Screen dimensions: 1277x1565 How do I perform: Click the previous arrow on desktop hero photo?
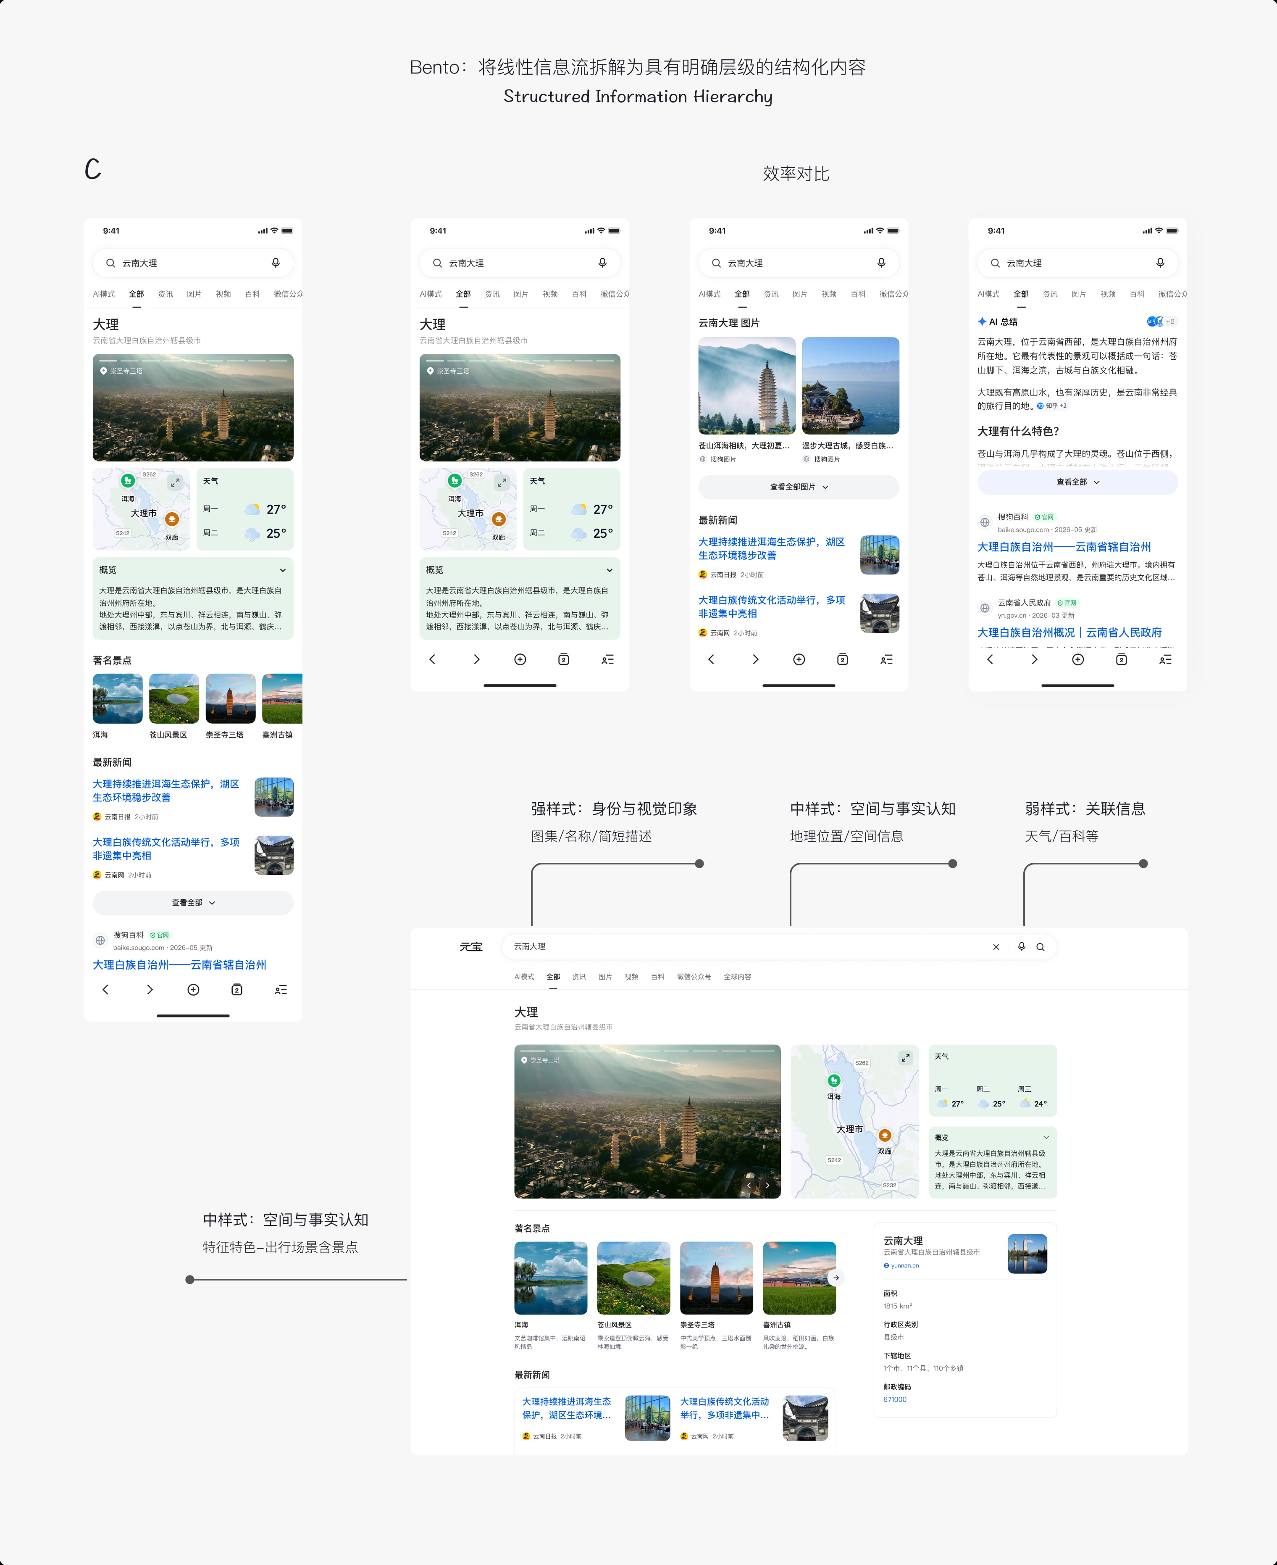click(749, 1186)
